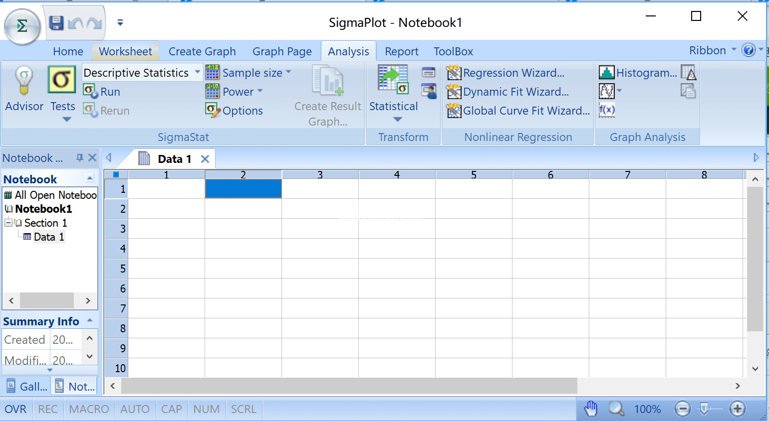Open SigmaStat Options
The height and width of the screenshot is (421, 769).
[x=234, y=111]
